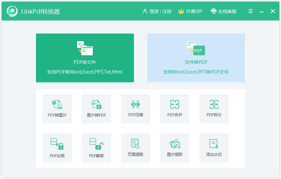Launch the 图片提取 image extraction tool
Viewport: 281px width, 179px height.
pyautogui.click(x=174, y=148)
